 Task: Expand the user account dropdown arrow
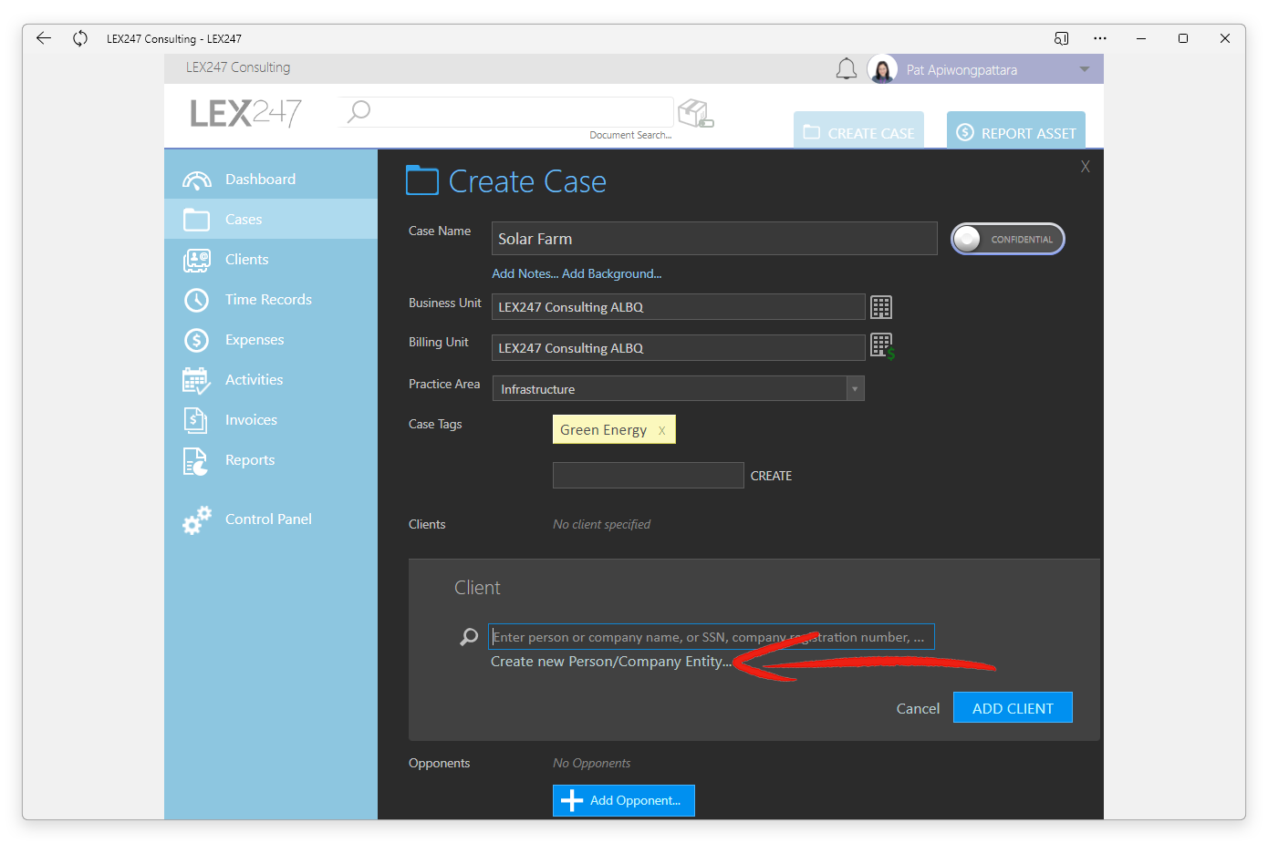click(1085, 69)
